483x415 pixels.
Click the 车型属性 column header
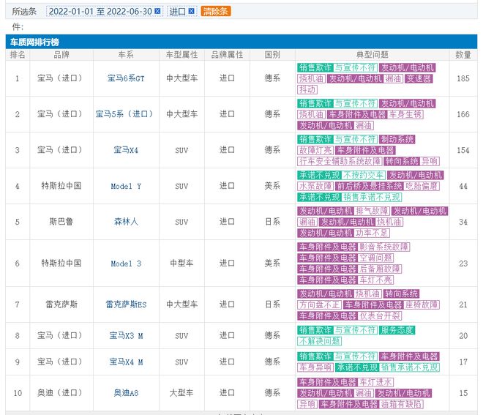pos(181,55)
